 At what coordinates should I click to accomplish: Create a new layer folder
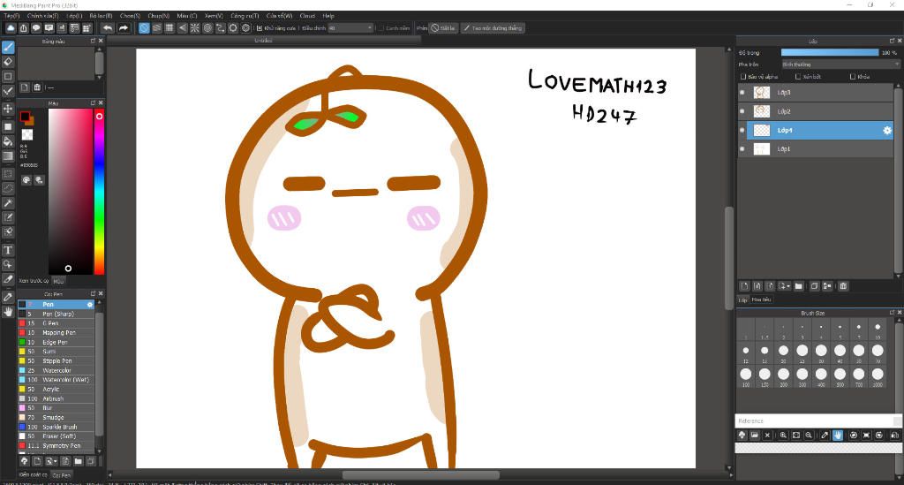pyautogui.click(x=798, y=286)
